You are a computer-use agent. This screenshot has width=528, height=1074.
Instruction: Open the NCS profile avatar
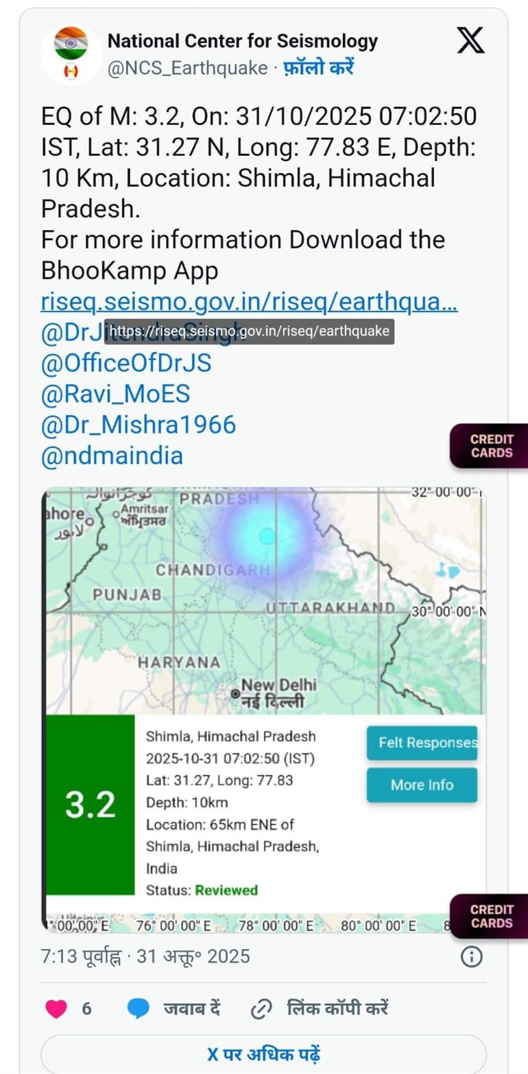71,54
